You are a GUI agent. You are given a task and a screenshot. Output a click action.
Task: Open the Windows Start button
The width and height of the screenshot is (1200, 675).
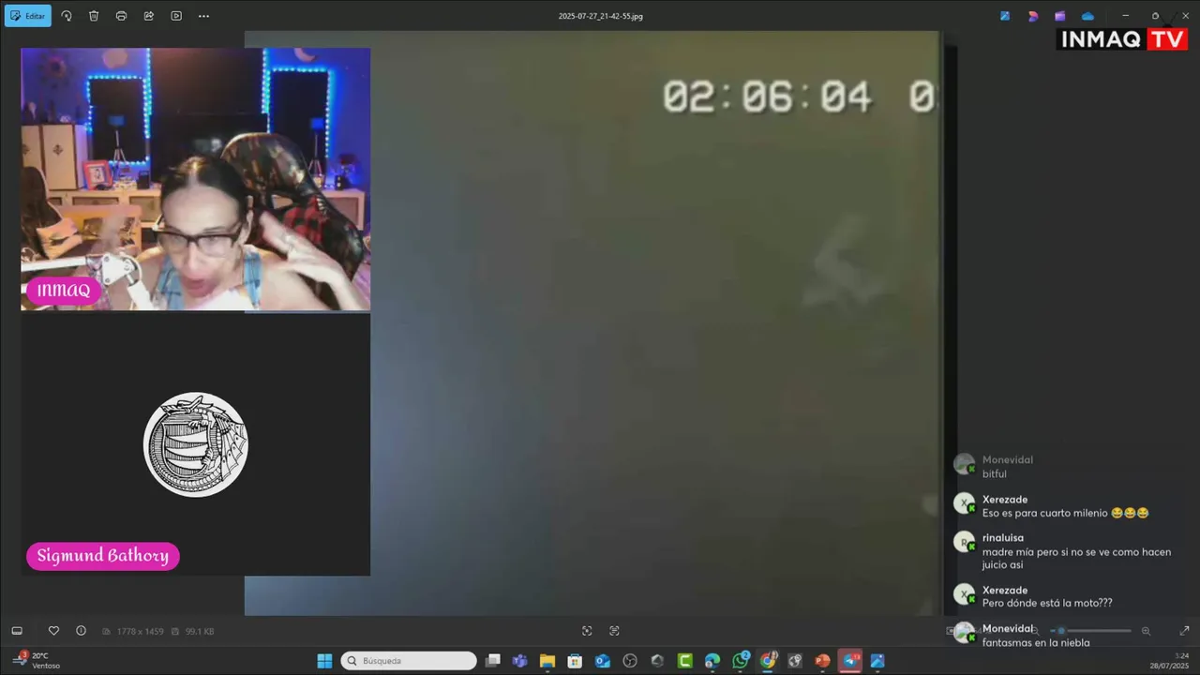coord(324,661)
